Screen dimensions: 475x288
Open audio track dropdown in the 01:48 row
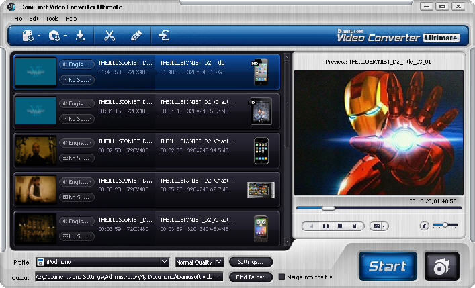pos(77,64)
